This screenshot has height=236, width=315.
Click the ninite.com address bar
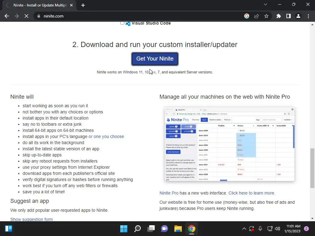(139, 16)
